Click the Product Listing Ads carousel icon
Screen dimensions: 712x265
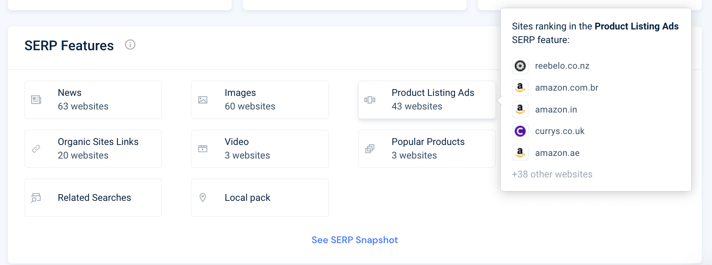point(370,100)
